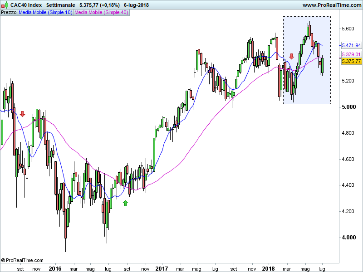This screenshot has height=272, width=363.
Task: Click the candlestick chart icon beside CAC40 Index
Action: (x=5, y=5)
